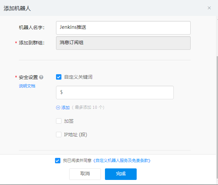Open the 说明文档 link

point(27,86)
